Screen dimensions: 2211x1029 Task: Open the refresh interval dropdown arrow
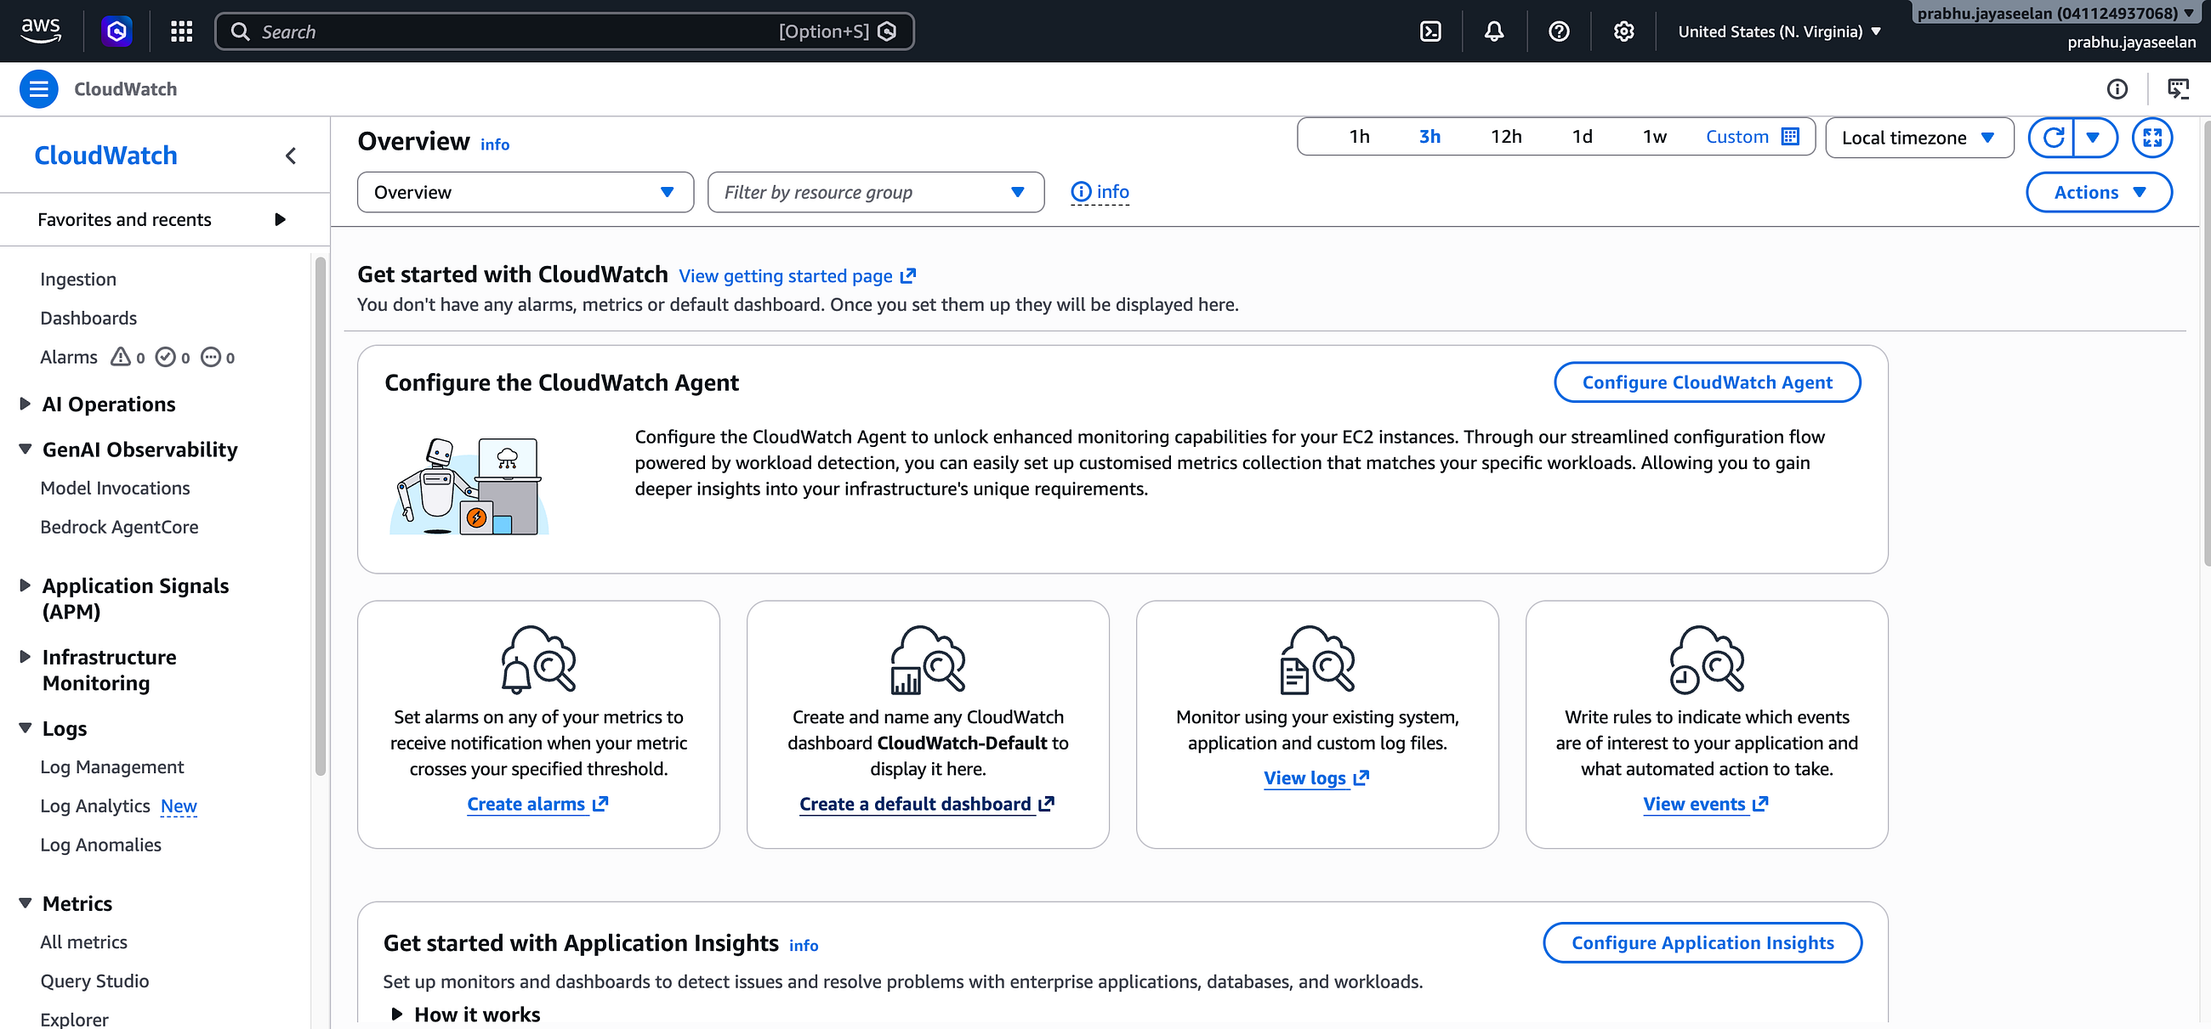(2094, 137)
